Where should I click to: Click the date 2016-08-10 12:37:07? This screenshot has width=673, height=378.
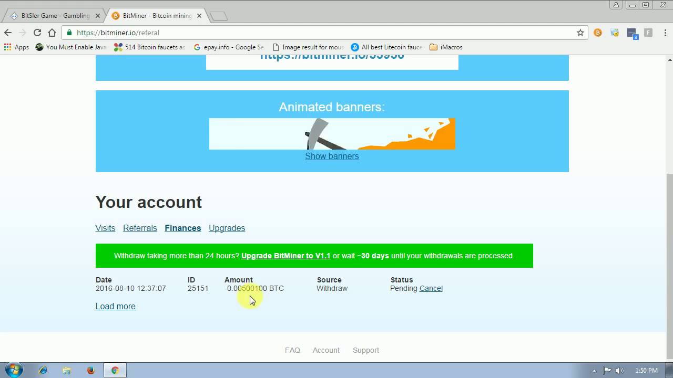130,288
